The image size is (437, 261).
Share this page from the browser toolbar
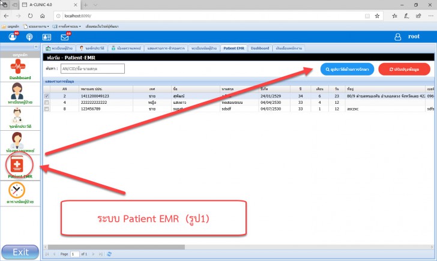(x=418, y=16)
